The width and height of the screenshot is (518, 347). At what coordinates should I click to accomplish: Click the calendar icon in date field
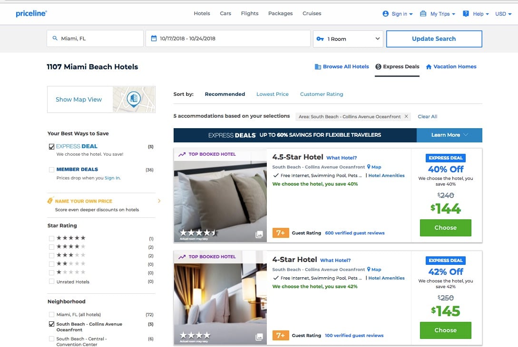pos(154,39)
